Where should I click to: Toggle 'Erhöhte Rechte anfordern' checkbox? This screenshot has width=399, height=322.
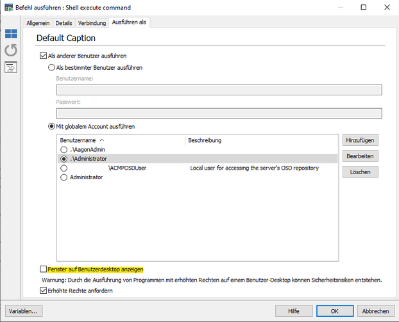point(44,291)
